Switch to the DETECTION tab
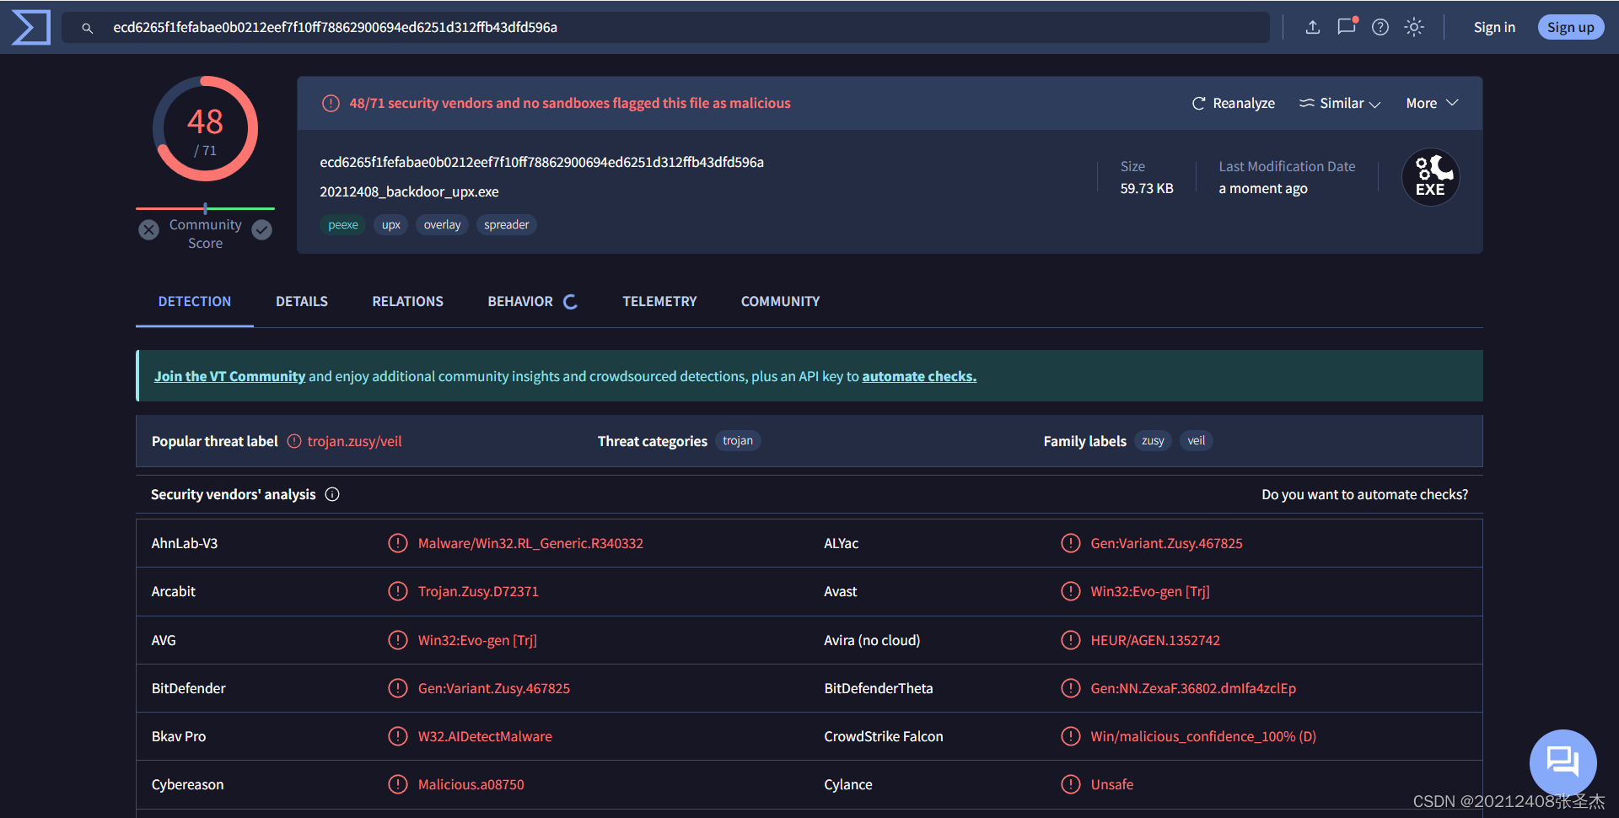Image resolution: width=1619 pixels, height=818 pixels. click(195, 301)
